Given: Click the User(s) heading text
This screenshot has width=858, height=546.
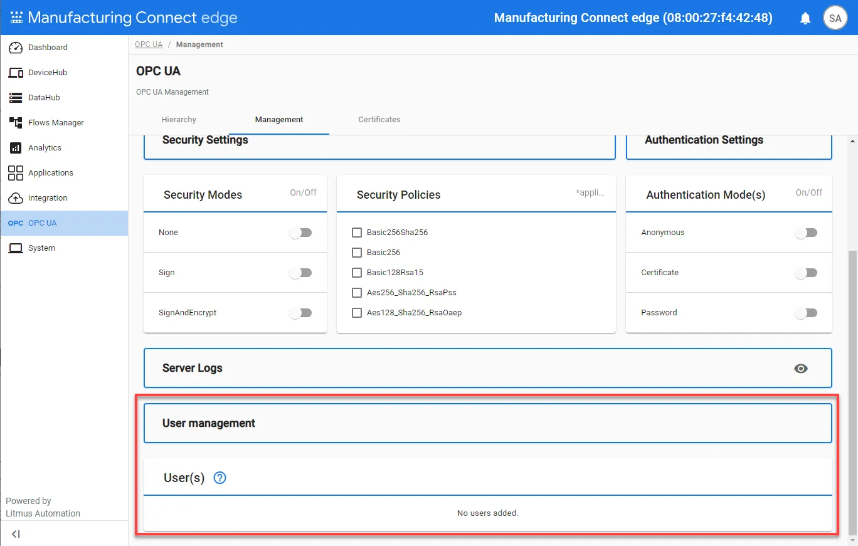Looking at the screenshot, I should coord(184,478).
